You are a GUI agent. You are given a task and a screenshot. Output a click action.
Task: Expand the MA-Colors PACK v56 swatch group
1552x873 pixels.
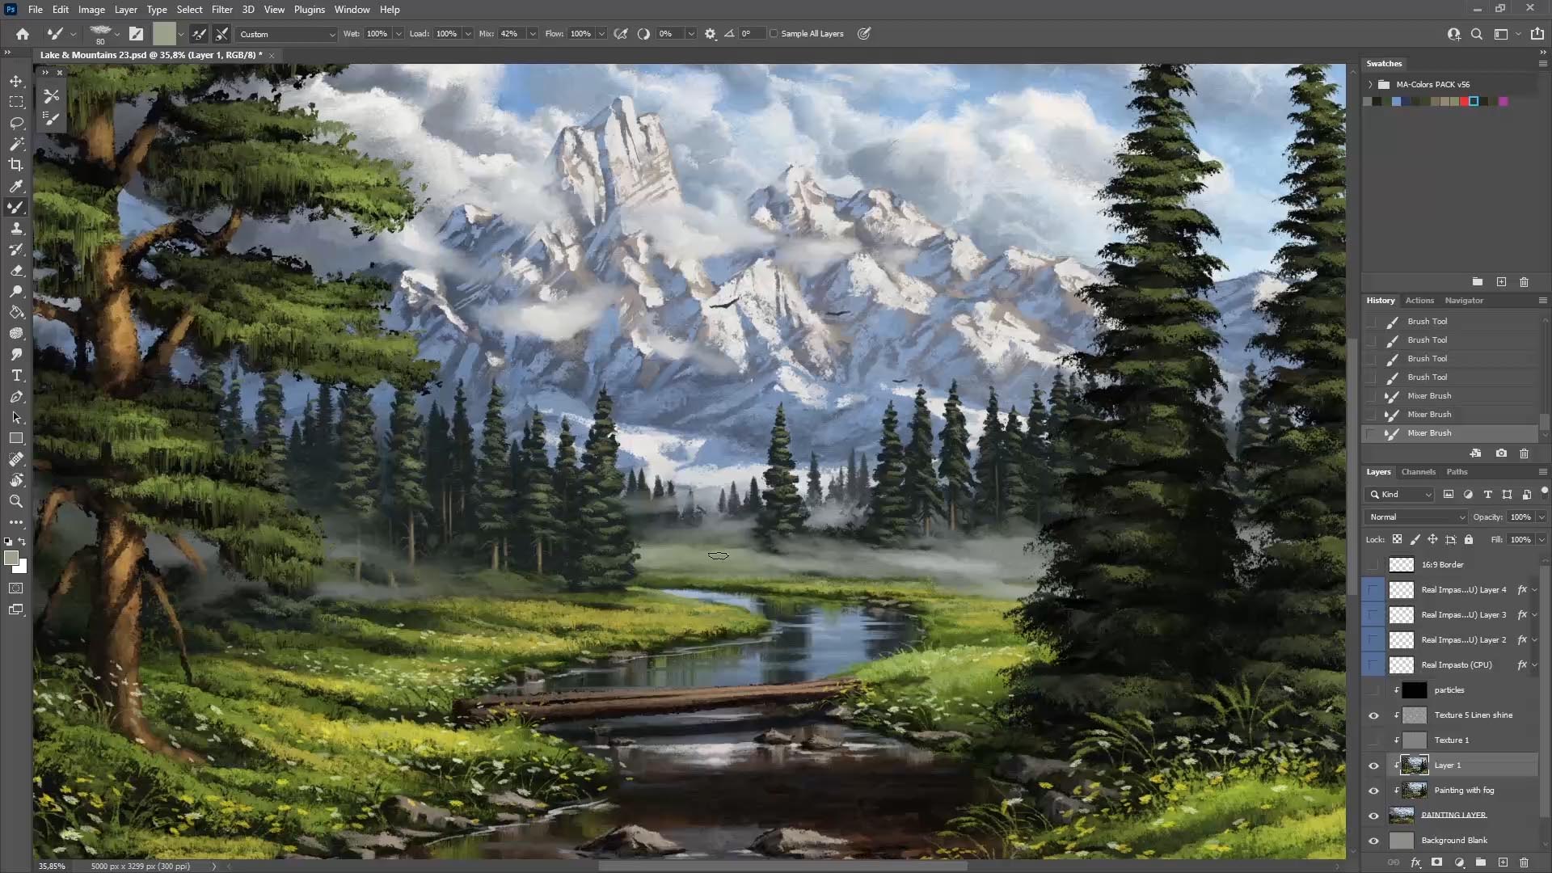click(x=1369, y=84)
